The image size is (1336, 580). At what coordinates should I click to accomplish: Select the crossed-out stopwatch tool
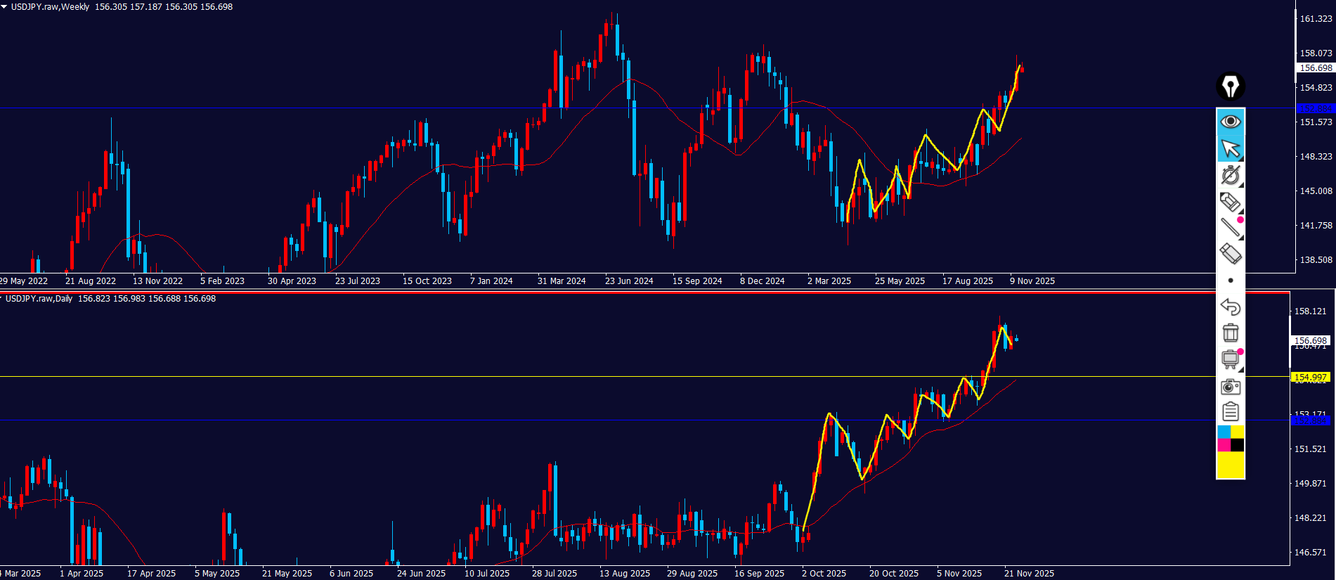click(1230, 175)
